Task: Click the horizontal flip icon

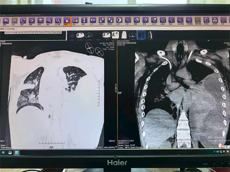Action: point(93,20)
